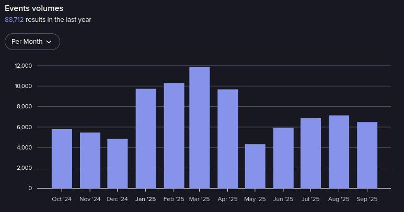Open the Per Month dropdown
This screenshot has width=404, height=212.
pos(32,42)
